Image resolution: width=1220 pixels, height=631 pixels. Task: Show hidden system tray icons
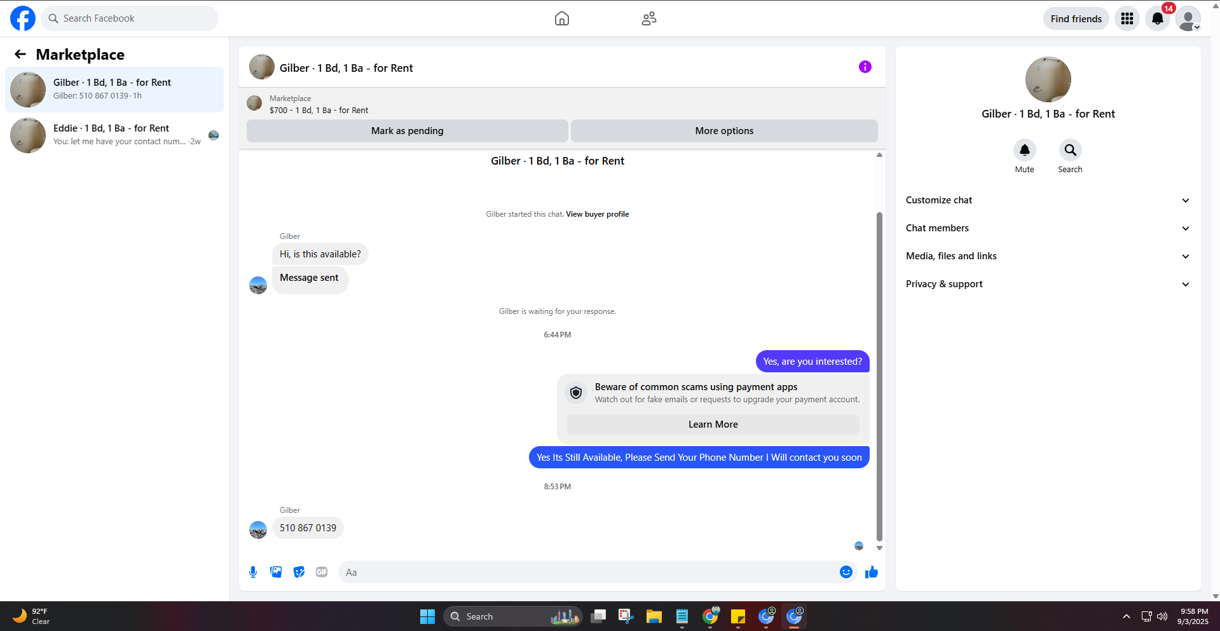point(1127,616)
